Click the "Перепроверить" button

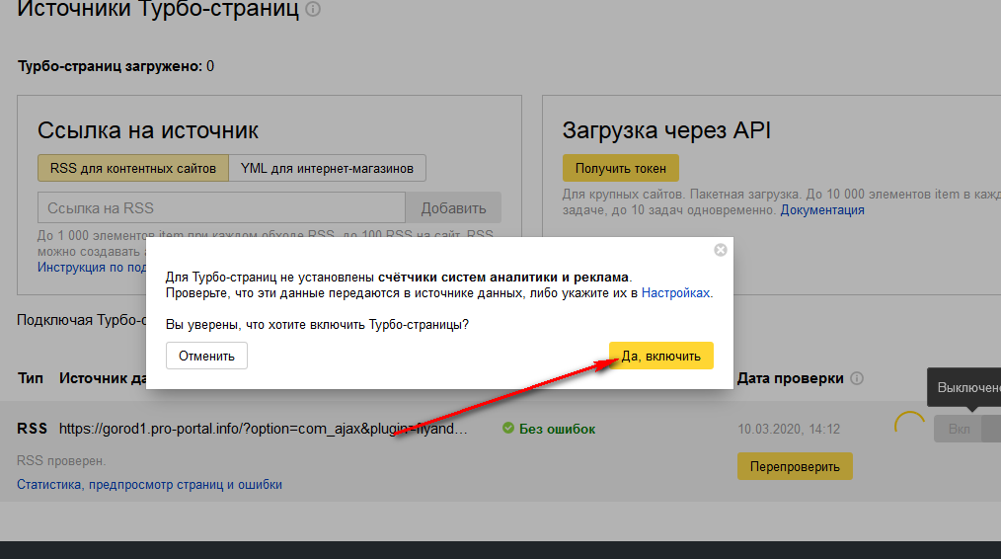click(x=795, y=466)
